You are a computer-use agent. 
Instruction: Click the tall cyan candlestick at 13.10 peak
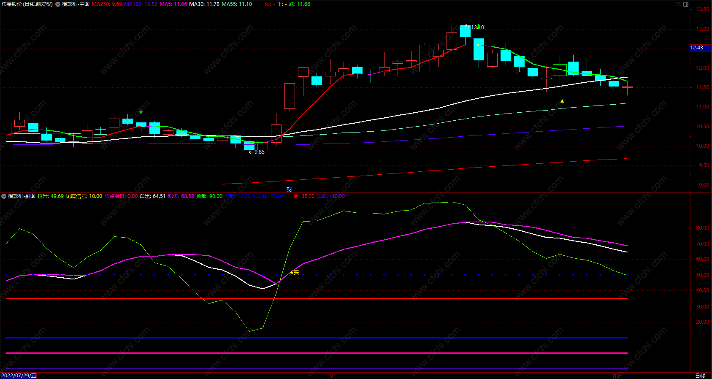pyautogui.click(x=465, y=31)
